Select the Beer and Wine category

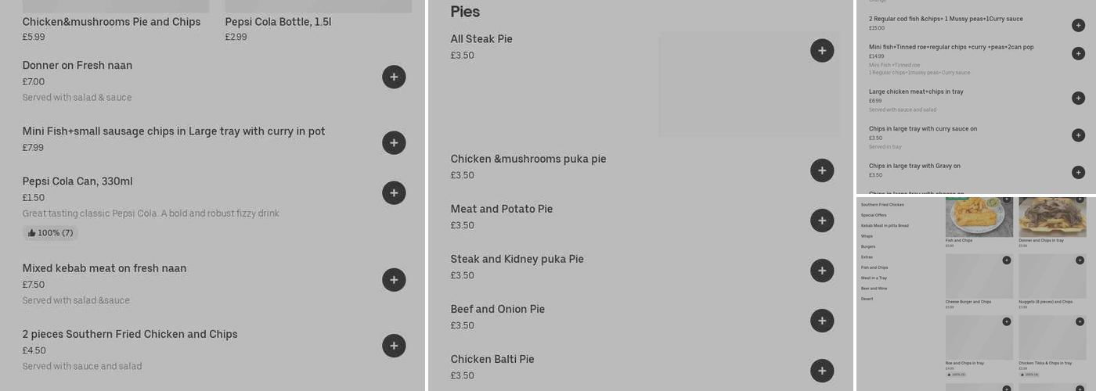click(x=874, y=289)
